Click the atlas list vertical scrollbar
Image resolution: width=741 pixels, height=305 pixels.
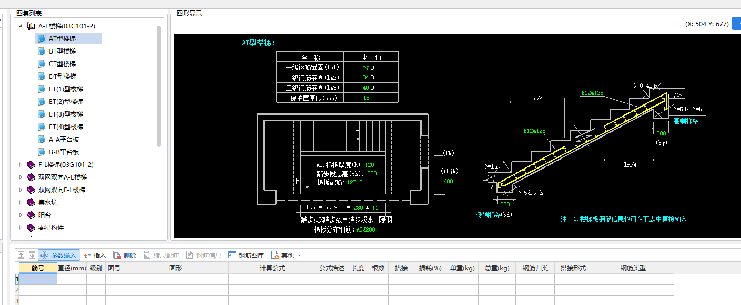(159, 86)
